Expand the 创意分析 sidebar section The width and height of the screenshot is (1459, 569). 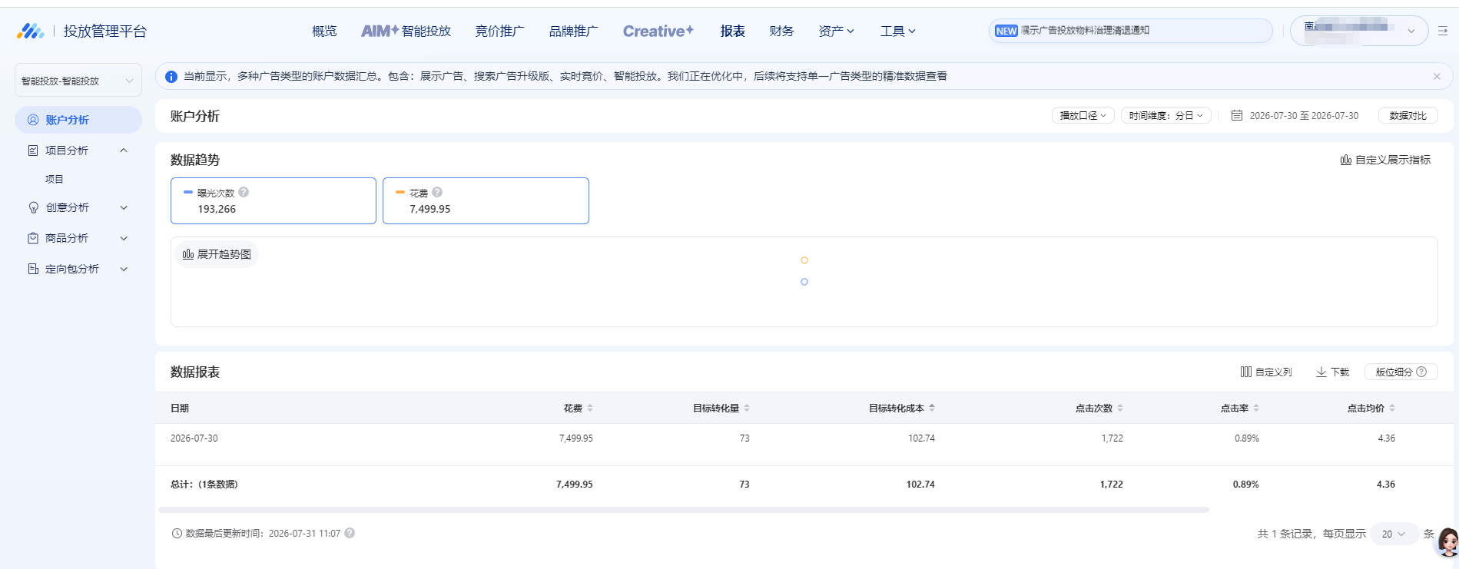click(x=124, y=207)
